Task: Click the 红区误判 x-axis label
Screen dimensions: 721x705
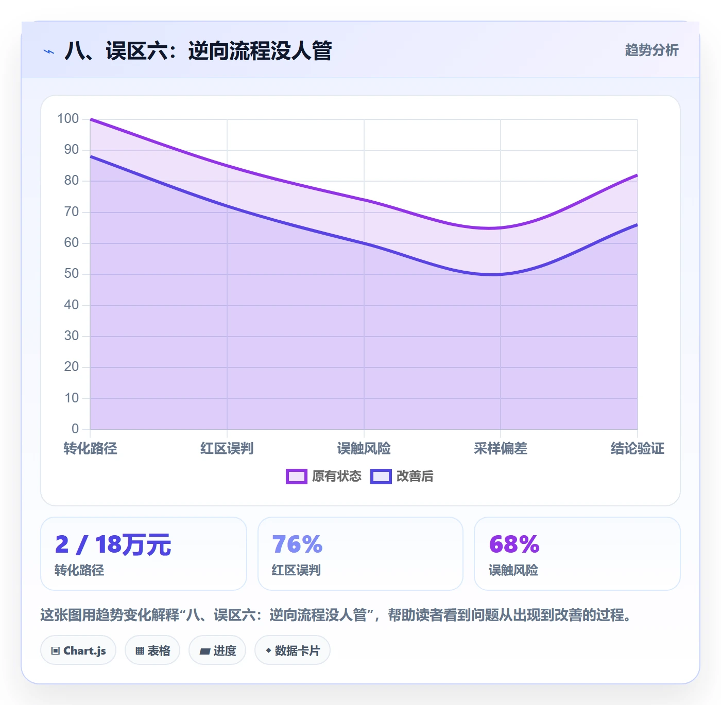Action: point(227,449)
